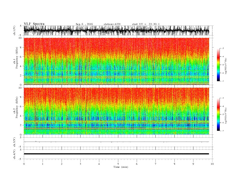The image size is (239, 184).
Task: Click time-axis tick label "10" at bottom
Action: (212, 164)
